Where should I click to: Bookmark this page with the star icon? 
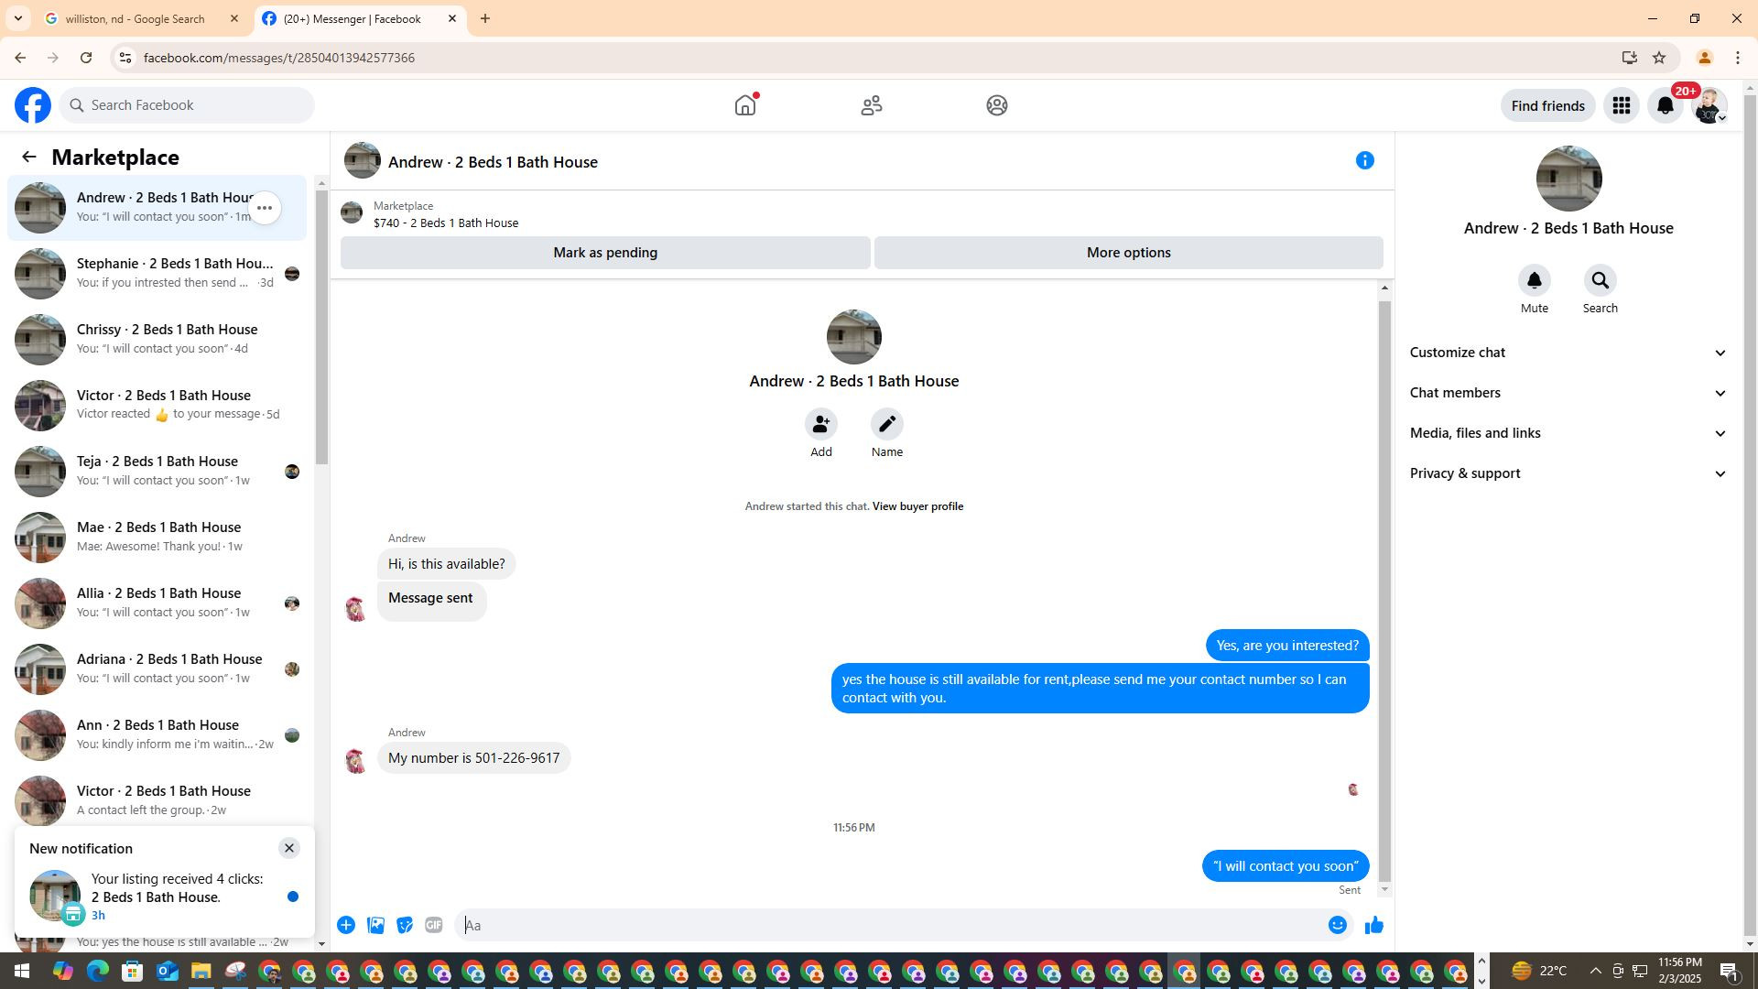(1659, 58)
